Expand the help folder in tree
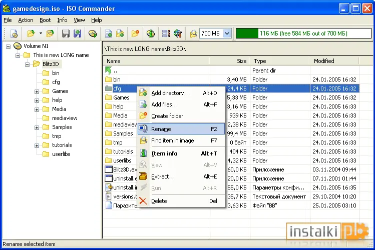The height and width of the screenshot is (250, 375). pos(37,100)
